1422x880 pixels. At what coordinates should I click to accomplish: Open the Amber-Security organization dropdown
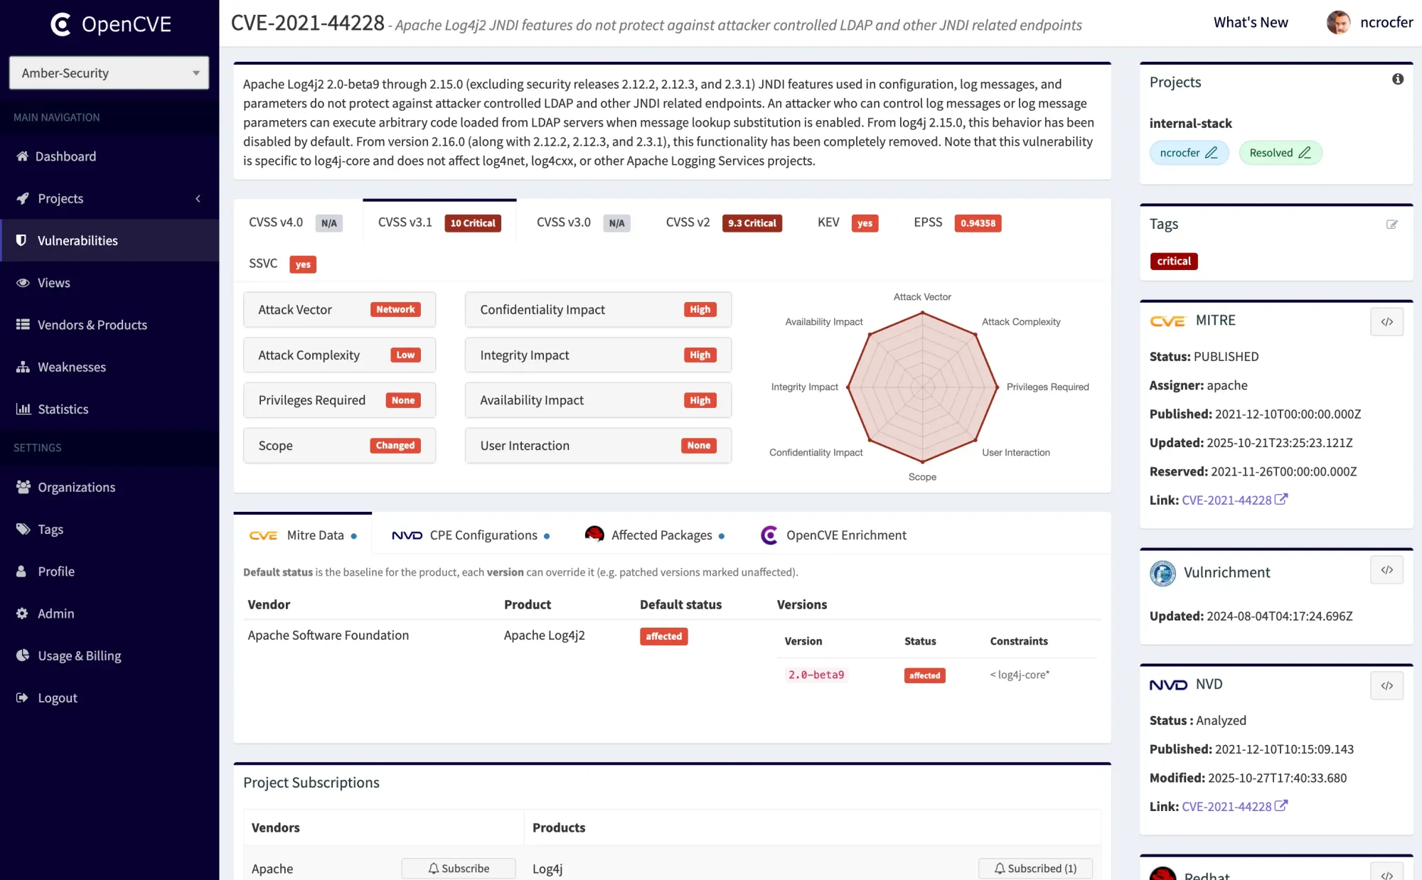click(x=109, y=73)
